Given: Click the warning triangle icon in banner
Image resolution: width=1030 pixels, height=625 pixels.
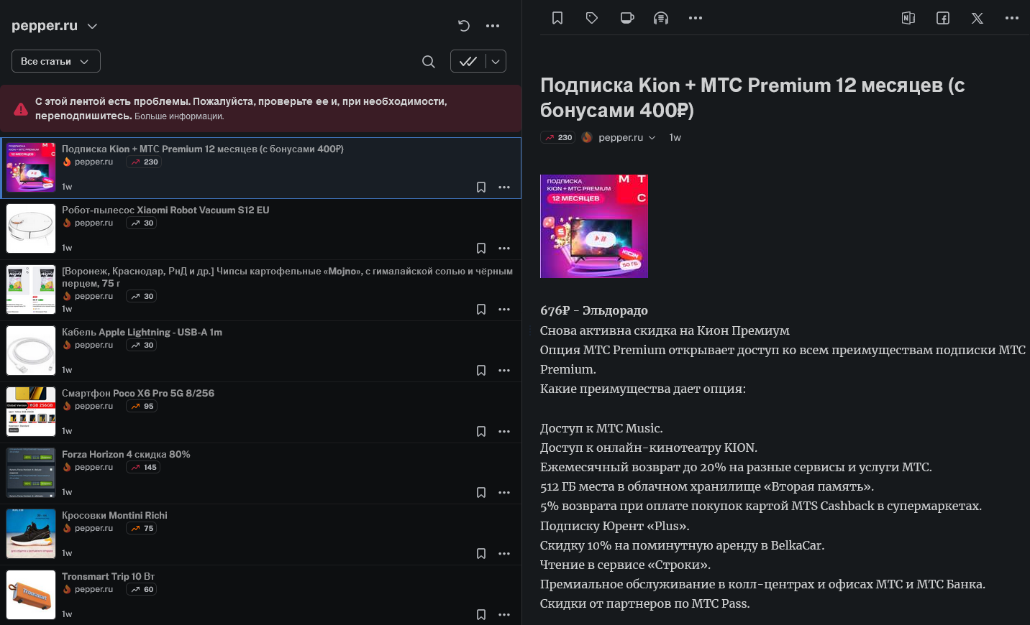Looking at the screenshot, I should [x=21, y=109].
